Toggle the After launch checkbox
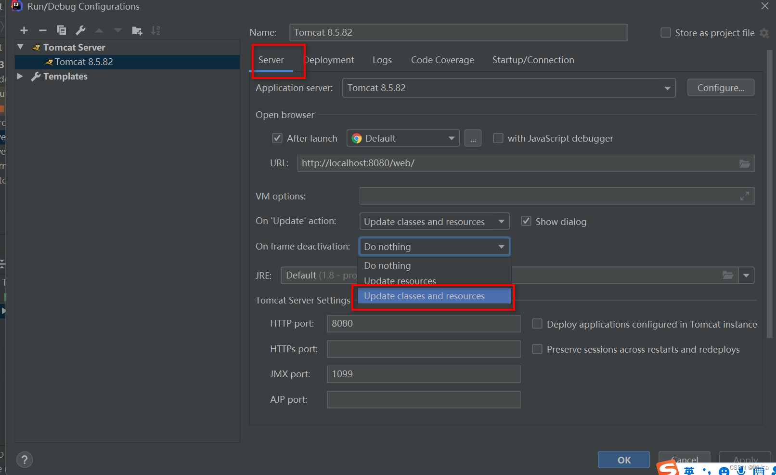This screenshot has width=776, height=475. [x=277, y=138]
